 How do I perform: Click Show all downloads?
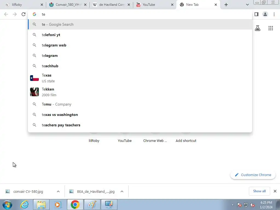259,191
